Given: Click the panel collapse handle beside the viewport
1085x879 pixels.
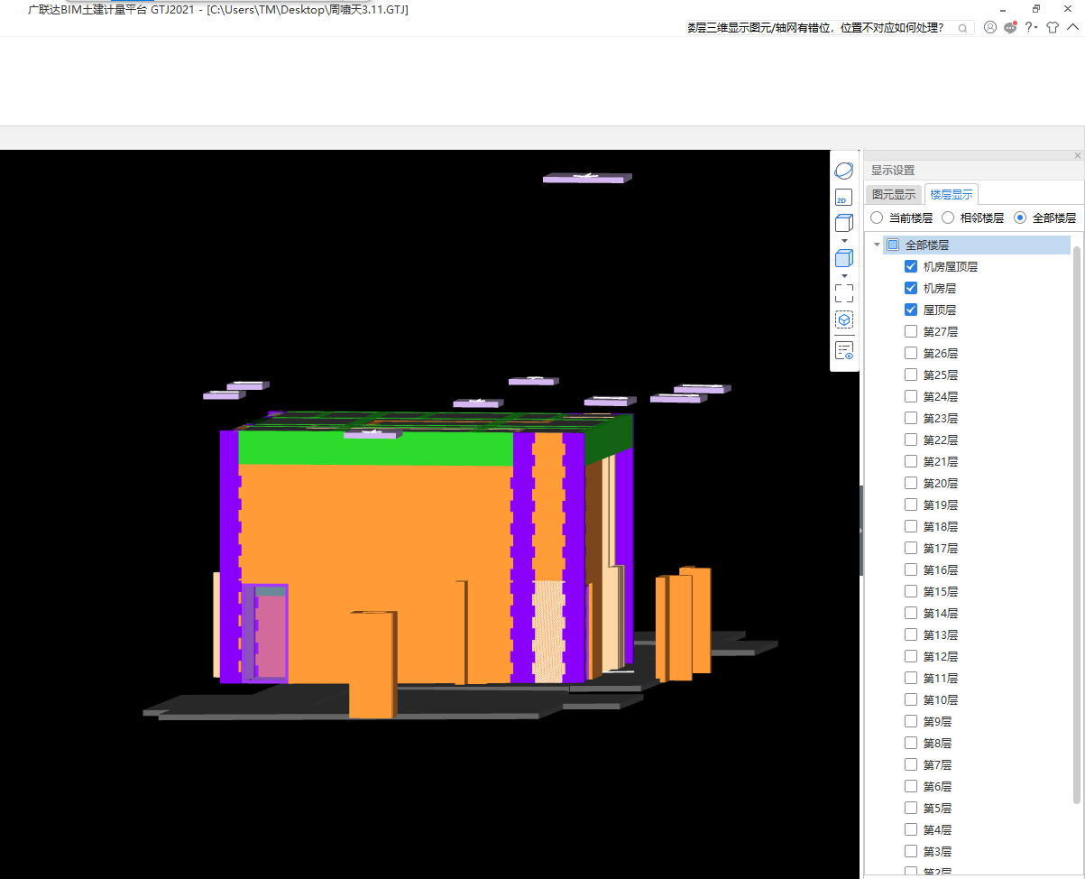Looking at the screenshot, I should pyautogui.click(x=861, y=531).
